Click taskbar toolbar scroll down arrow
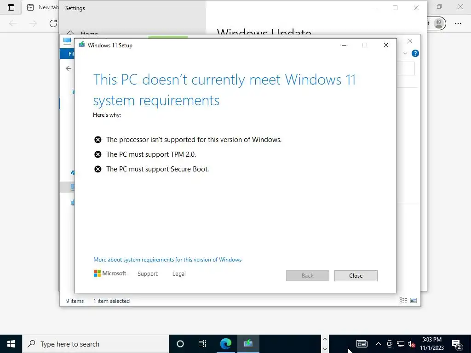471x353 pixels. coord(325,349)
